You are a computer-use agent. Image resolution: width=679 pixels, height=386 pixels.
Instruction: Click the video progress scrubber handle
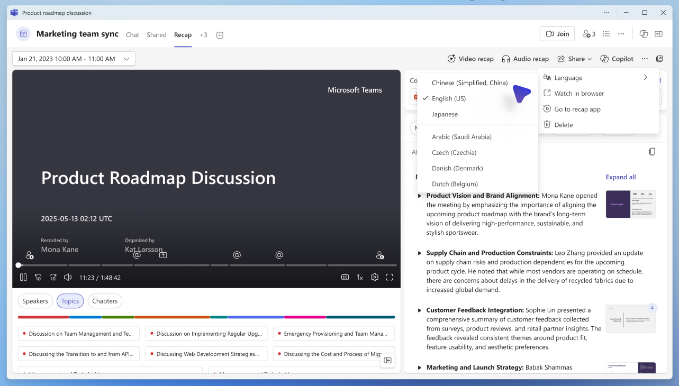coord(19,265)
